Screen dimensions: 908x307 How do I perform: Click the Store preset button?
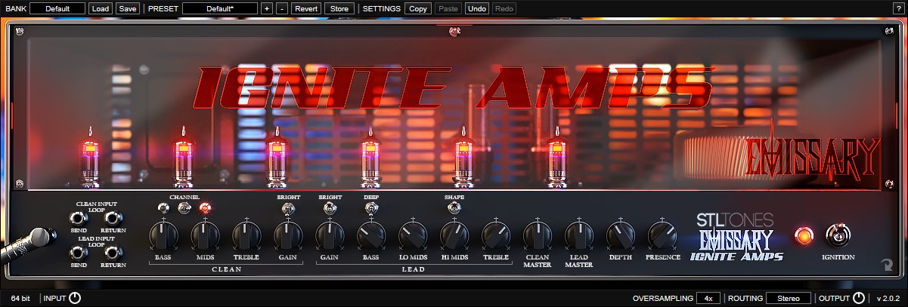(340, 8)
